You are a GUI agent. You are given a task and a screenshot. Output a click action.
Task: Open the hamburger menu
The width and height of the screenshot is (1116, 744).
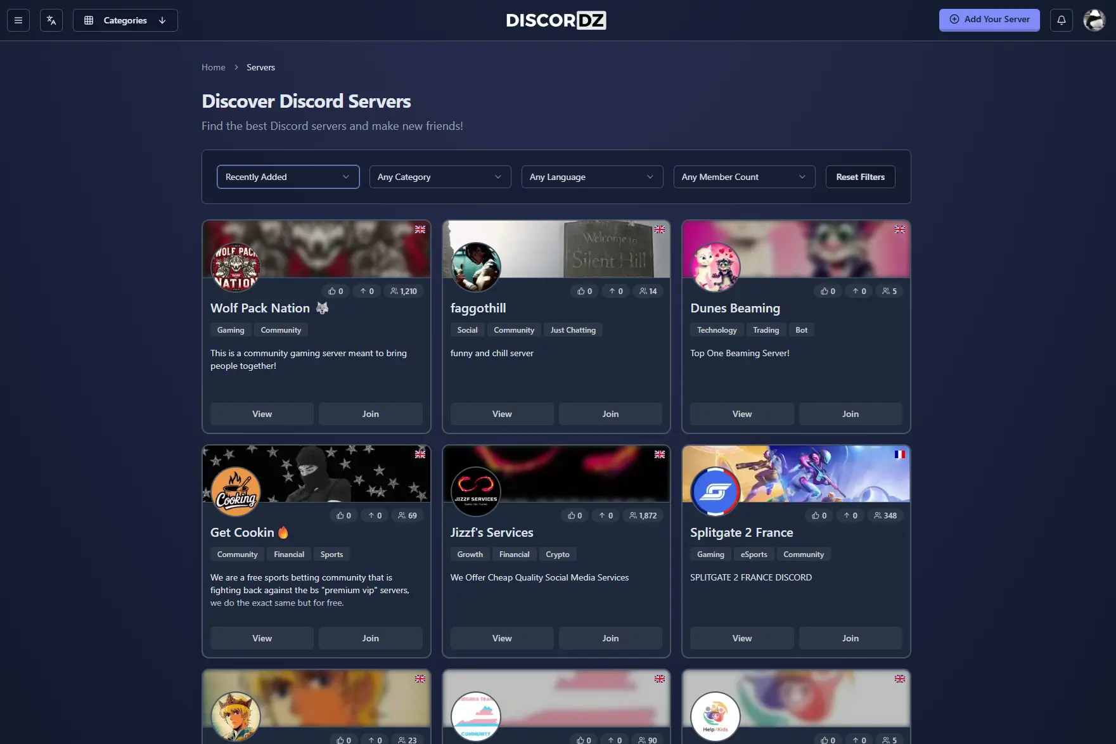tap(18, 20)
